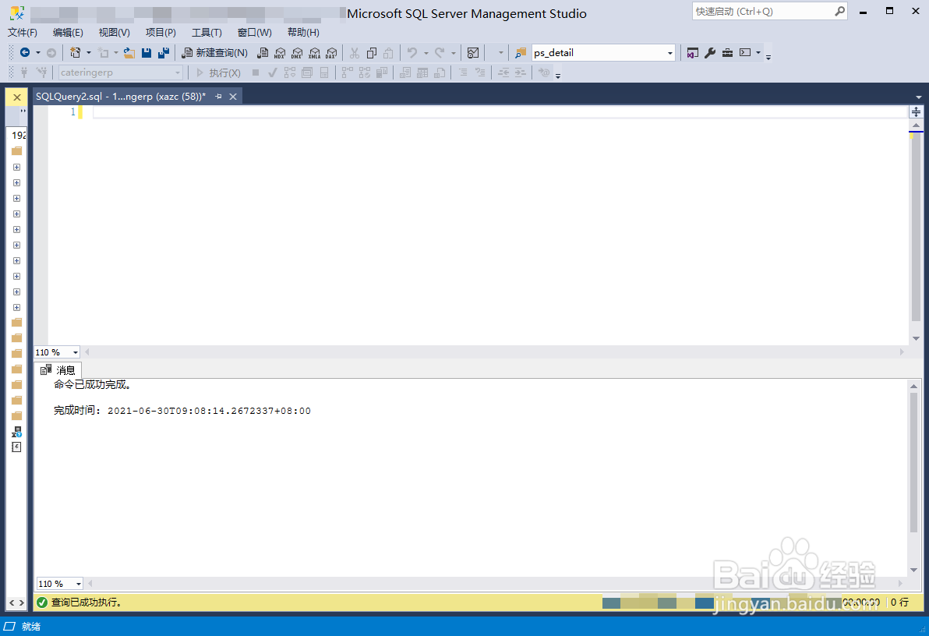Open the activity monitor icon
This screenshot has height=636, width=929.
(473, 53)
